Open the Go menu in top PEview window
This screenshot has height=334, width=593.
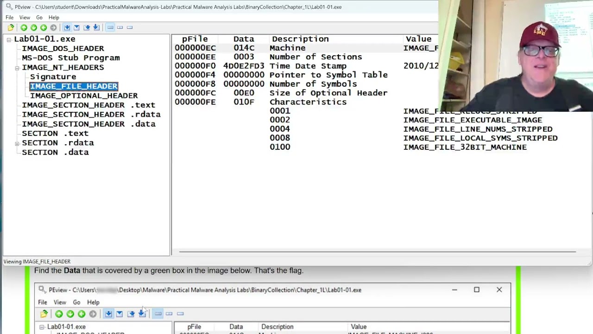[39, 18]
